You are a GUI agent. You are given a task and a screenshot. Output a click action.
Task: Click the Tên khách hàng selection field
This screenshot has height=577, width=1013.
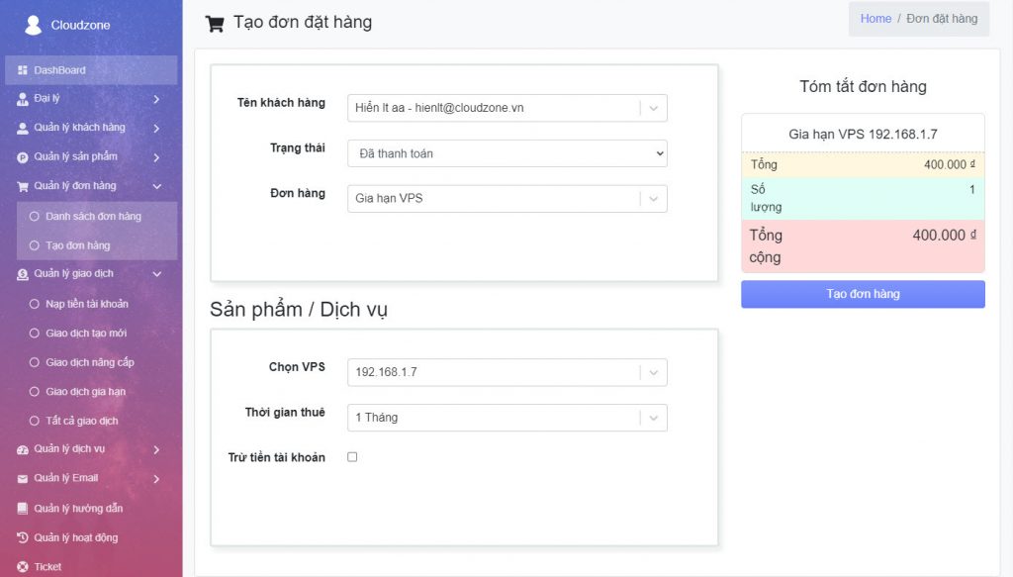coord(506,108)
